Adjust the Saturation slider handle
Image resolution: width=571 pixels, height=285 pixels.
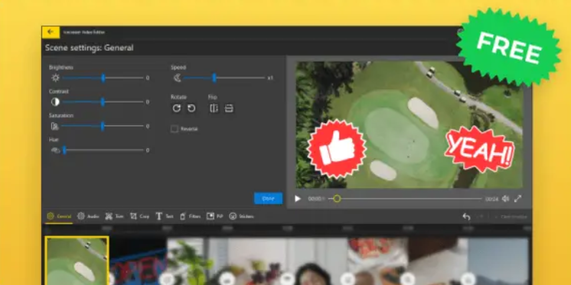coord(103,126)
